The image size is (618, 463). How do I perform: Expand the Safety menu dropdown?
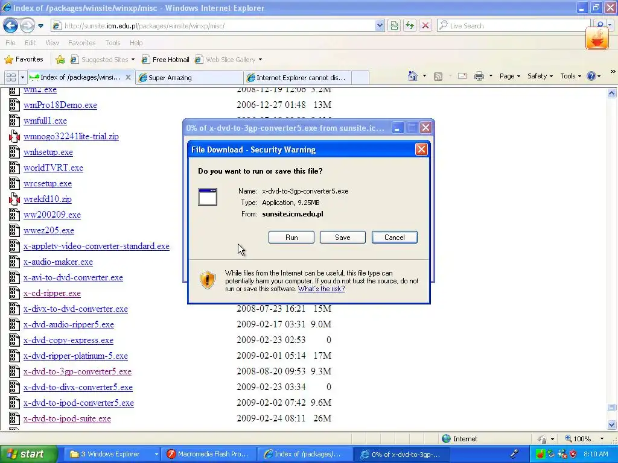pyautogui.click(x=540, y=76)
